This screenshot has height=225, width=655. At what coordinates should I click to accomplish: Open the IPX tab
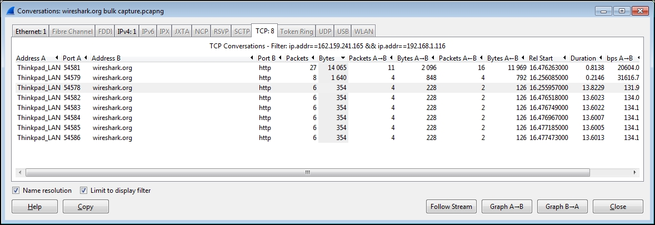[x=164, y=31]
